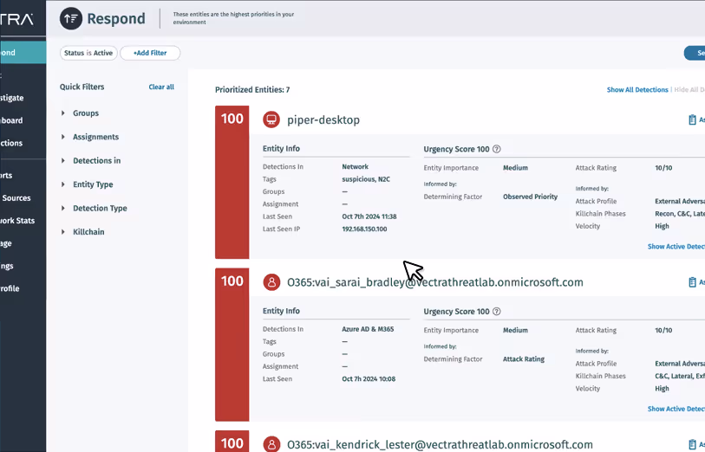Click the user icon for vai_kendrick_lester
Screen dimensions: 705x452
271,444
